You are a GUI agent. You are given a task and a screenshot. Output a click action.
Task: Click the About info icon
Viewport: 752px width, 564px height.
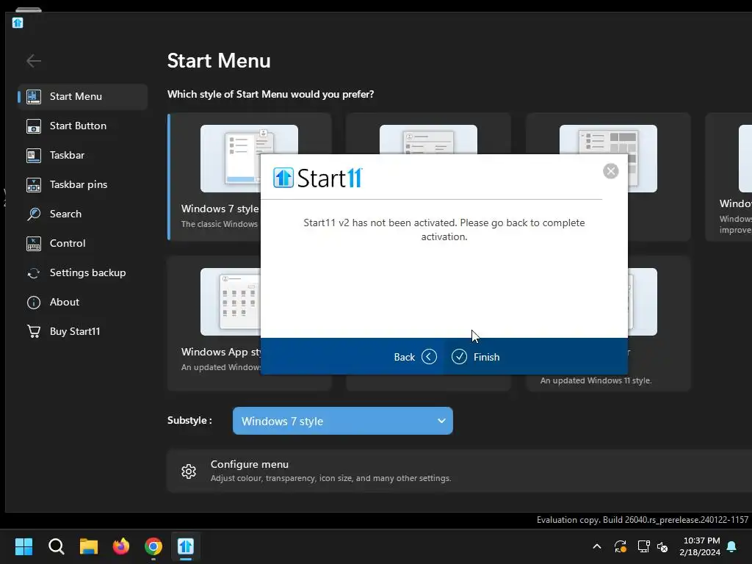(x=34, y=302)
